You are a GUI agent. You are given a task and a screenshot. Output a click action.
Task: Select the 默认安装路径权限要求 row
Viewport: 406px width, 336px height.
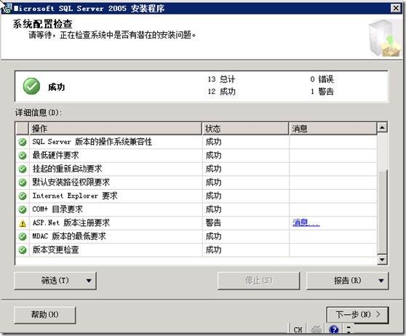tap(196, 183)
